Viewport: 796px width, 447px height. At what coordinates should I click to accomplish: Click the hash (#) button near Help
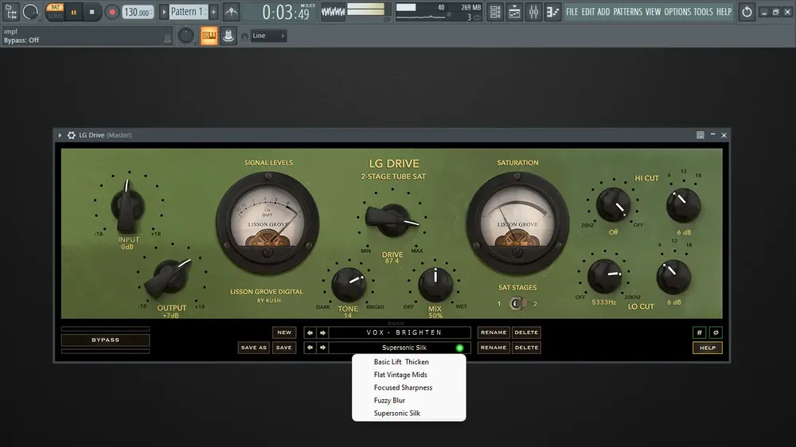click(x=699, y=332)
